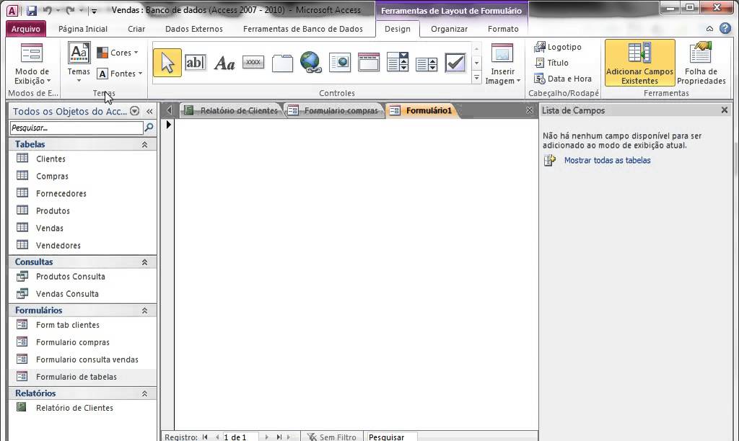Click Mostrar todas as tabelas link
Image resolution: width=739 pixels, height=441 pixels.
pos(607,161)
